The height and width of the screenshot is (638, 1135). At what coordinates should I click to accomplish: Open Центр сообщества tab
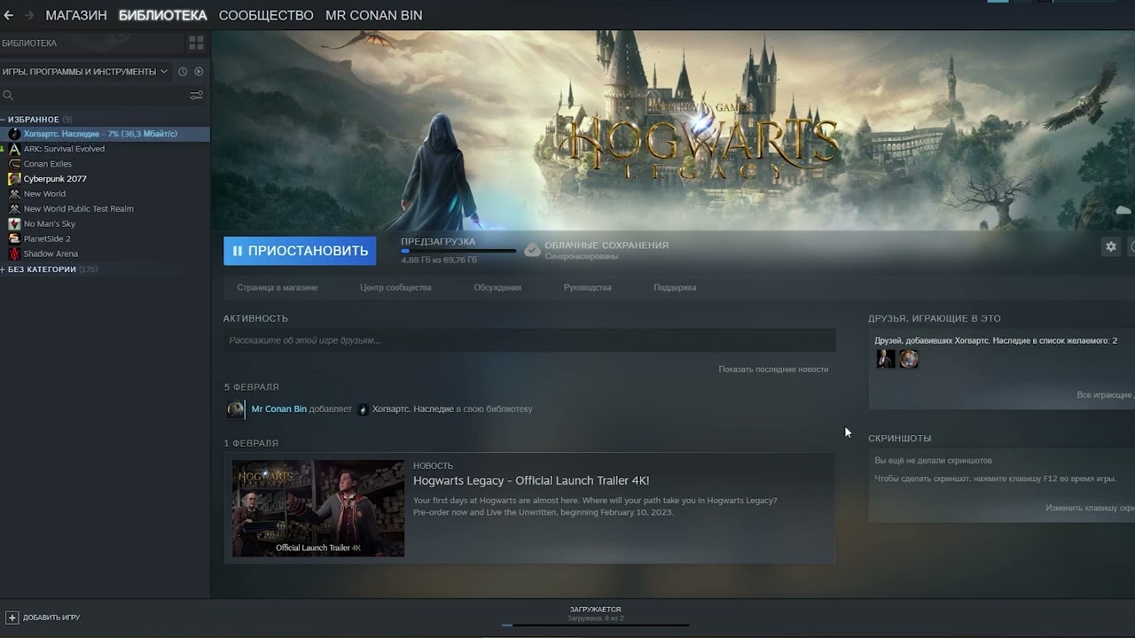(395, 288)
